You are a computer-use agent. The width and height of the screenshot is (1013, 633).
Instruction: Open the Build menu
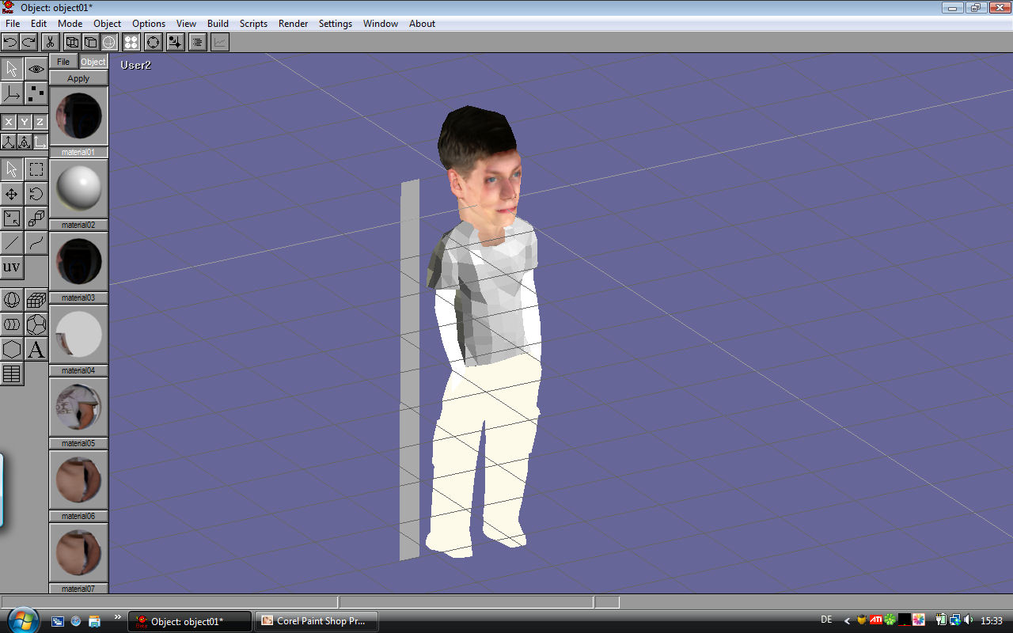tap(218, 24)
